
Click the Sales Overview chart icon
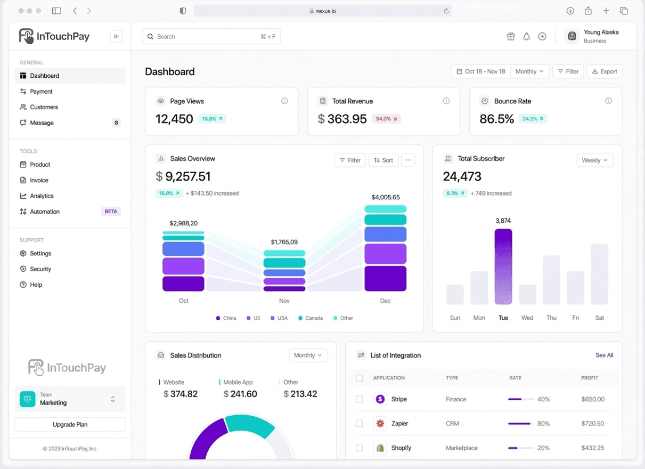pos(160,158)
